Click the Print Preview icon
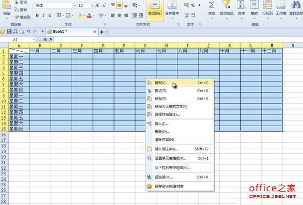Viewport: 303px width, 205px height. 22,32
